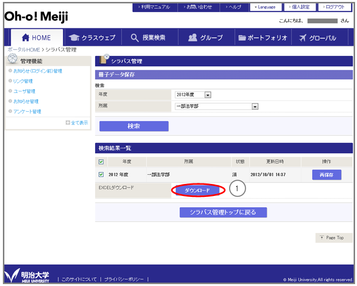Click the ログアウト button
The height and width of the screenshot is (286, 357).
(x=334, y=7)
